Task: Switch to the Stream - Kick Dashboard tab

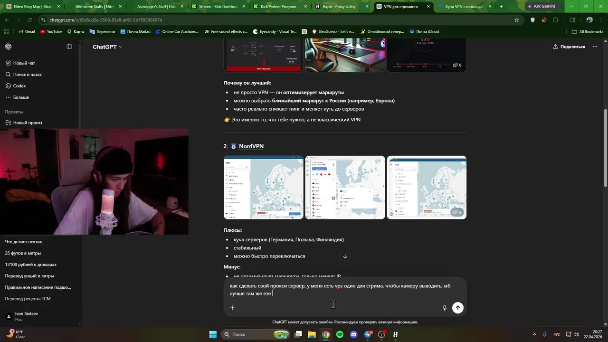Action: pos(217,7)
